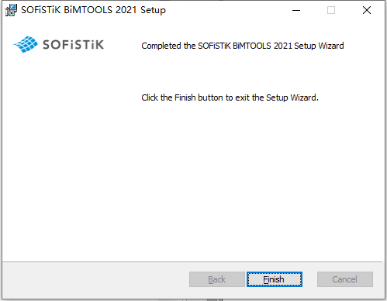387x301 pixels.
Task: Minimize the SOFiSTiK BiMTOOLS Setup window
Action: [x=296, y=10]
